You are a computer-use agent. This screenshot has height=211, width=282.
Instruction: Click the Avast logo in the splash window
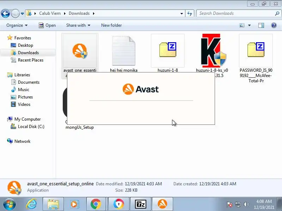(141, 89)
